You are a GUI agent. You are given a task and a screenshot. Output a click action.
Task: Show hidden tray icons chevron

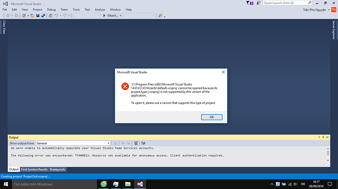[272, 184]
